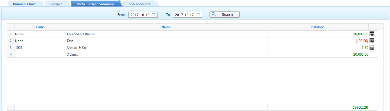Click the Search button
Image resolution: width=390 pixels, height=111 pixels.
point(225,14)
